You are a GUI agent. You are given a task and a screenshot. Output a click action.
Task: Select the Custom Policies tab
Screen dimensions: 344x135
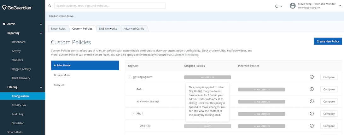(82, 28)
